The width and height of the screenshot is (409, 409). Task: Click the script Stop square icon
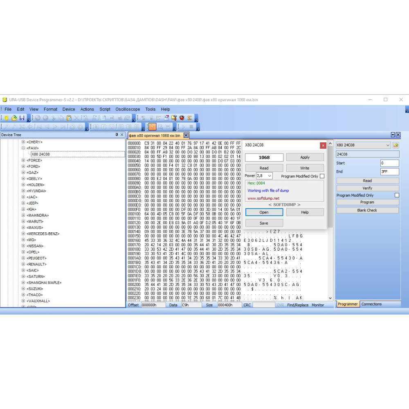pos(191,127)
